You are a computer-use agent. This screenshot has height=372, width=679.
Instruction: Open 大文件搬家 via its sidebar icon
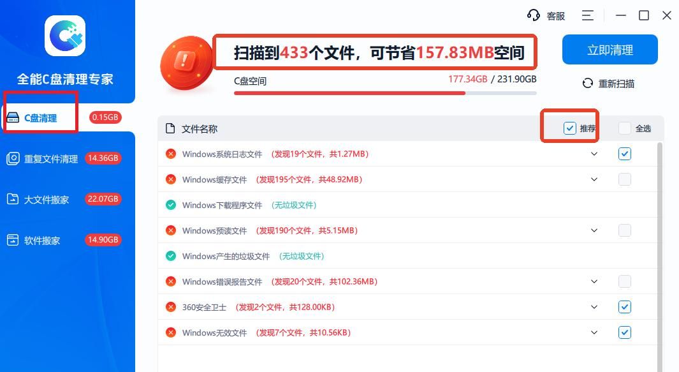[x=14, y=199]
